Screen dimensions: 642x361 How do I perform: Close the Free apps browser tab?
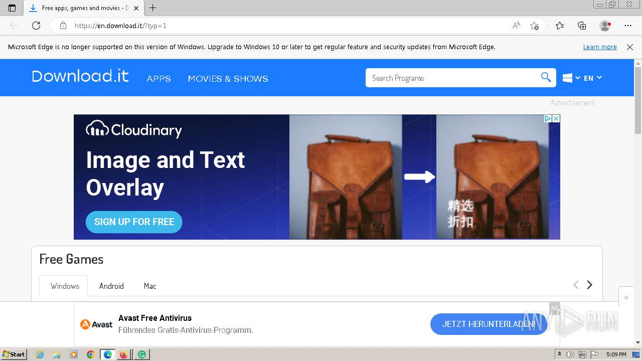136,8
